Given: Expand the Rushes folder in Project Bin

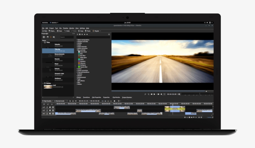Looking at the screenshot, I should coord(43,83).
